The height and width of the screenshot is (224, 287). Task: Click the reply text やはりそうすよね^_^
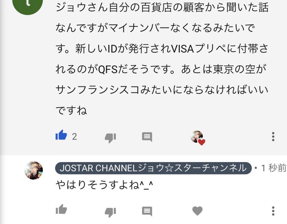[104, 185]
